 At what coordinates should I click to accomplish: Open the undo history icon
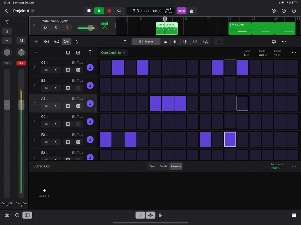[x=274, y=11]
